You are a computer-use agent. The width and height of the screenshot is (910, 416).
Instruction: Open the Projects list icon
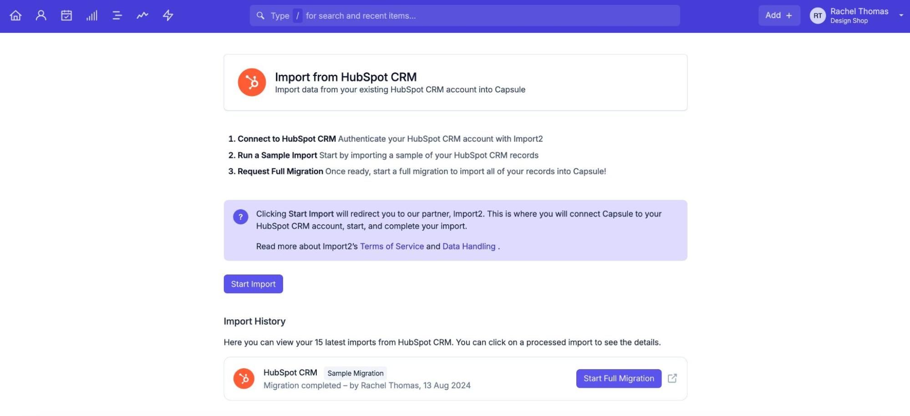click(x=117, y=15)
